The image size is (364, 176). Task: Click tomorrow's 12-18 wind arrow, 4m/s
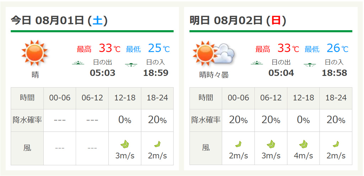point(304,144)
